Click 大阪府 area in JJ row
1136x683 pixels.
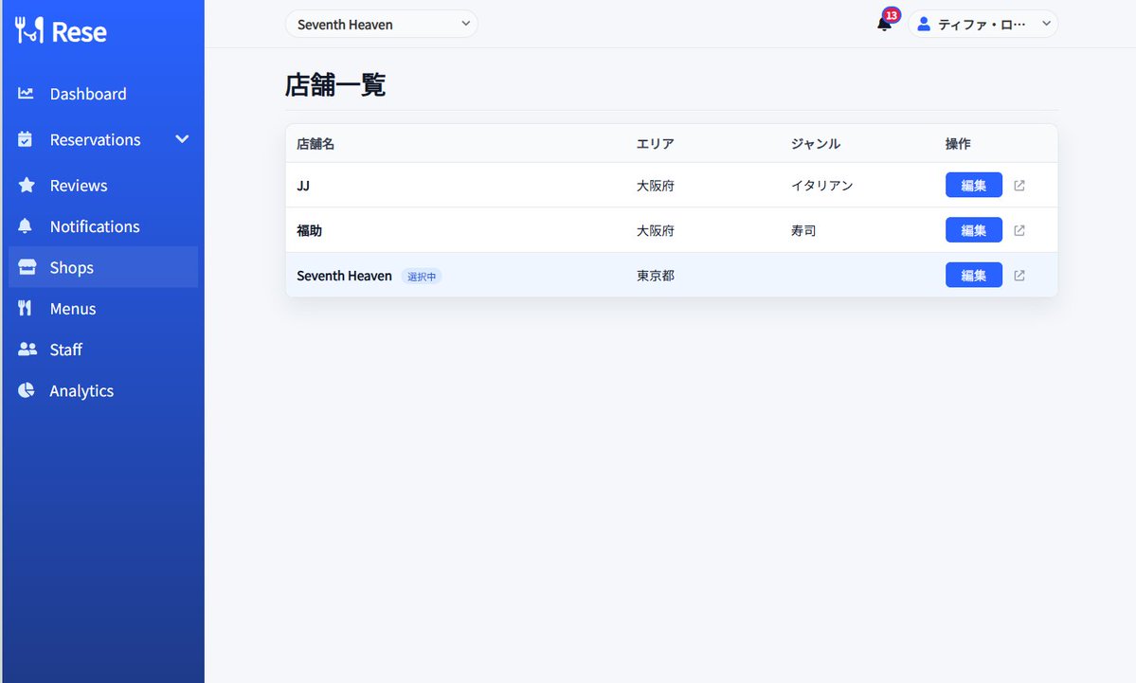click(x=656, y=186)
